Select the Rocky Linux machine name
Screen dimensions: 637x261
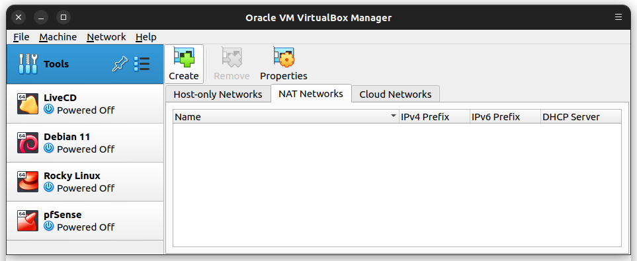pyautogui.click(x=72, y=176)
